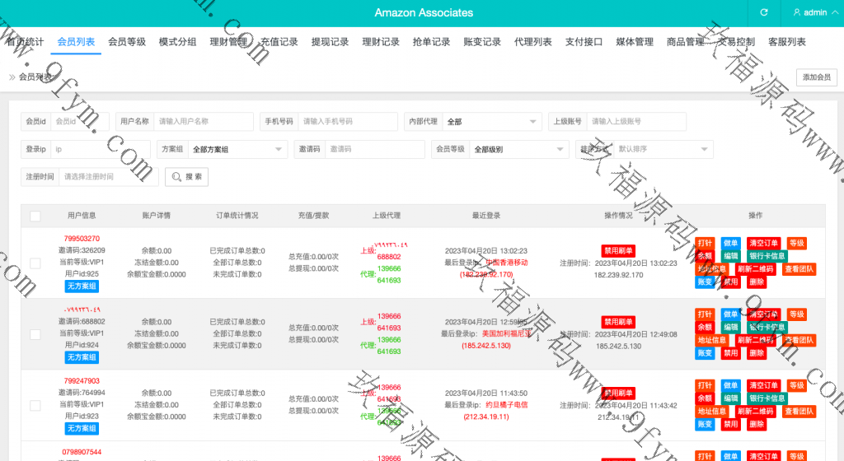The image size is (844, 461).
Task: Check the row checkbox for user id 925
Action: pyautogui.click(x=35, y=263)
